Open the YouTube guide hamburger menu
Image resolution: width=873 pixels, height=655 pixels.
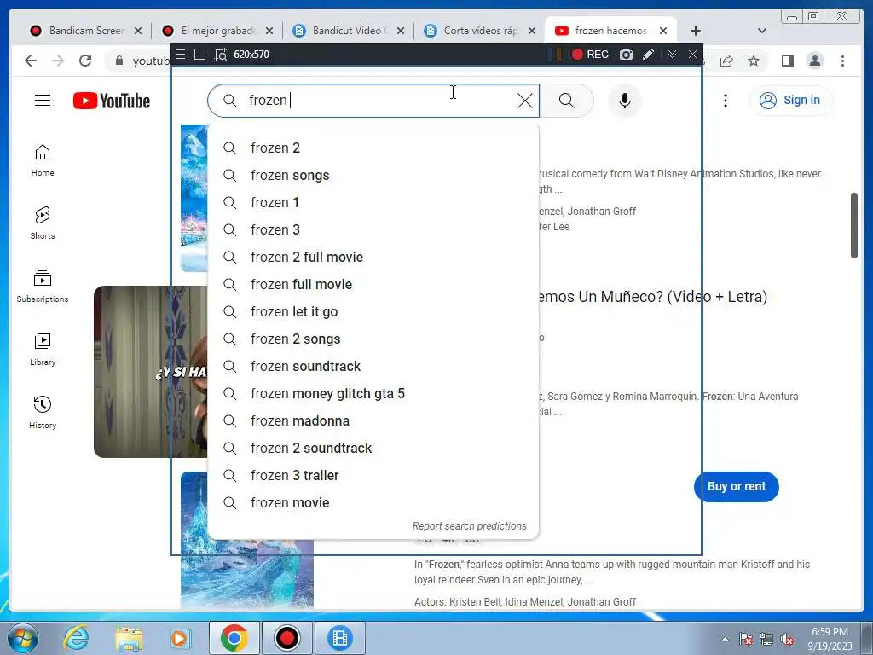pyautogui.click(x=43, y=101)
